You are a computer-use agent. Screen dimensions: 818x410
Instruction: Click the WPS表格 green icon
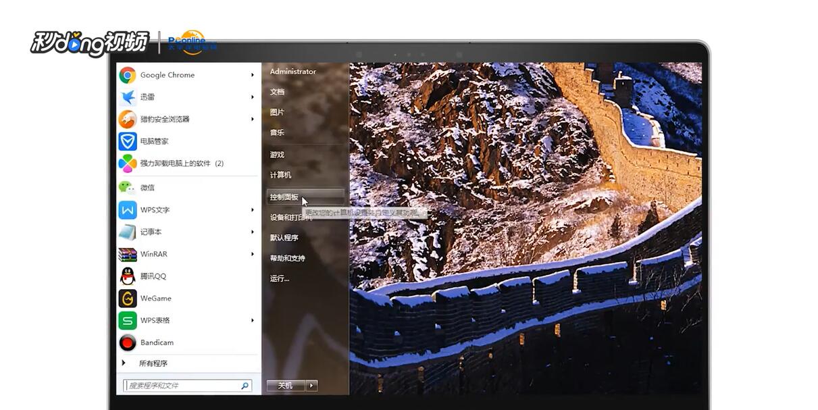128,320
